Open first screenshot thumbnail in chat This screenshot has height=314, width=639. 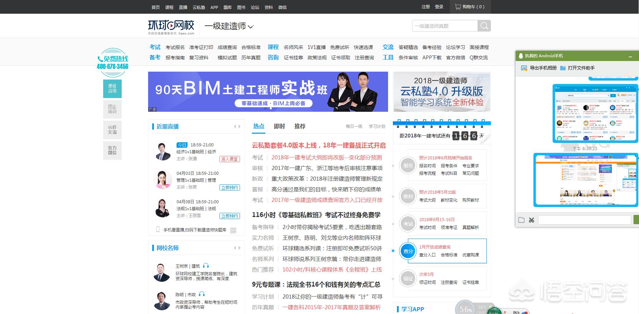coord(595,113)
